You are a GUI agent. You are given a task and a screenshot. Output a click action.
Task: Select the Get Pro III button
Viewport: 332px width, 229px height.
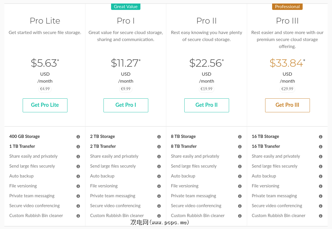[x=287, y=105]
